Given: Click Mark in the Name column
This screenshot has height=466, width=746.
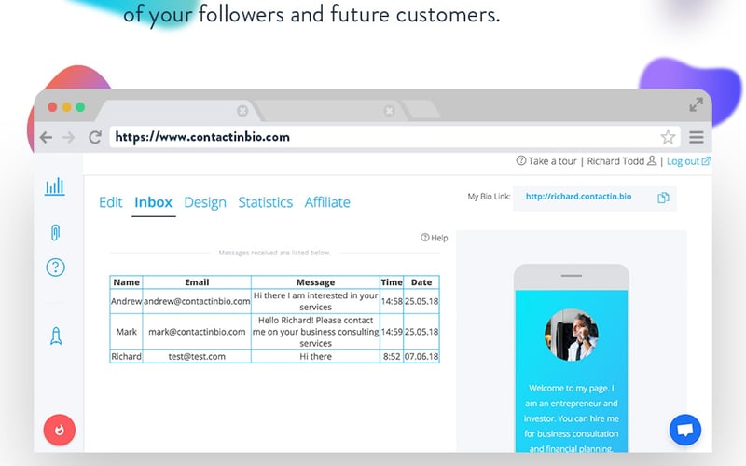Looking at the screenshot, I should 126,332.
